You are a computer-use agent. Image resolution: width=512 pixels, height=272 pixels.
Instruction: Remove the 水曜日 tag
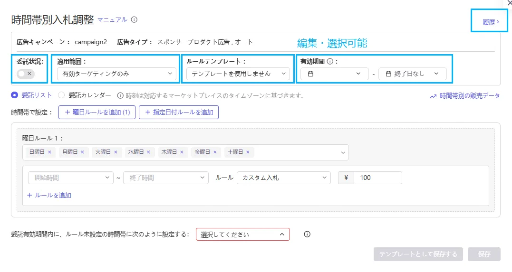(x=149, y=152)
